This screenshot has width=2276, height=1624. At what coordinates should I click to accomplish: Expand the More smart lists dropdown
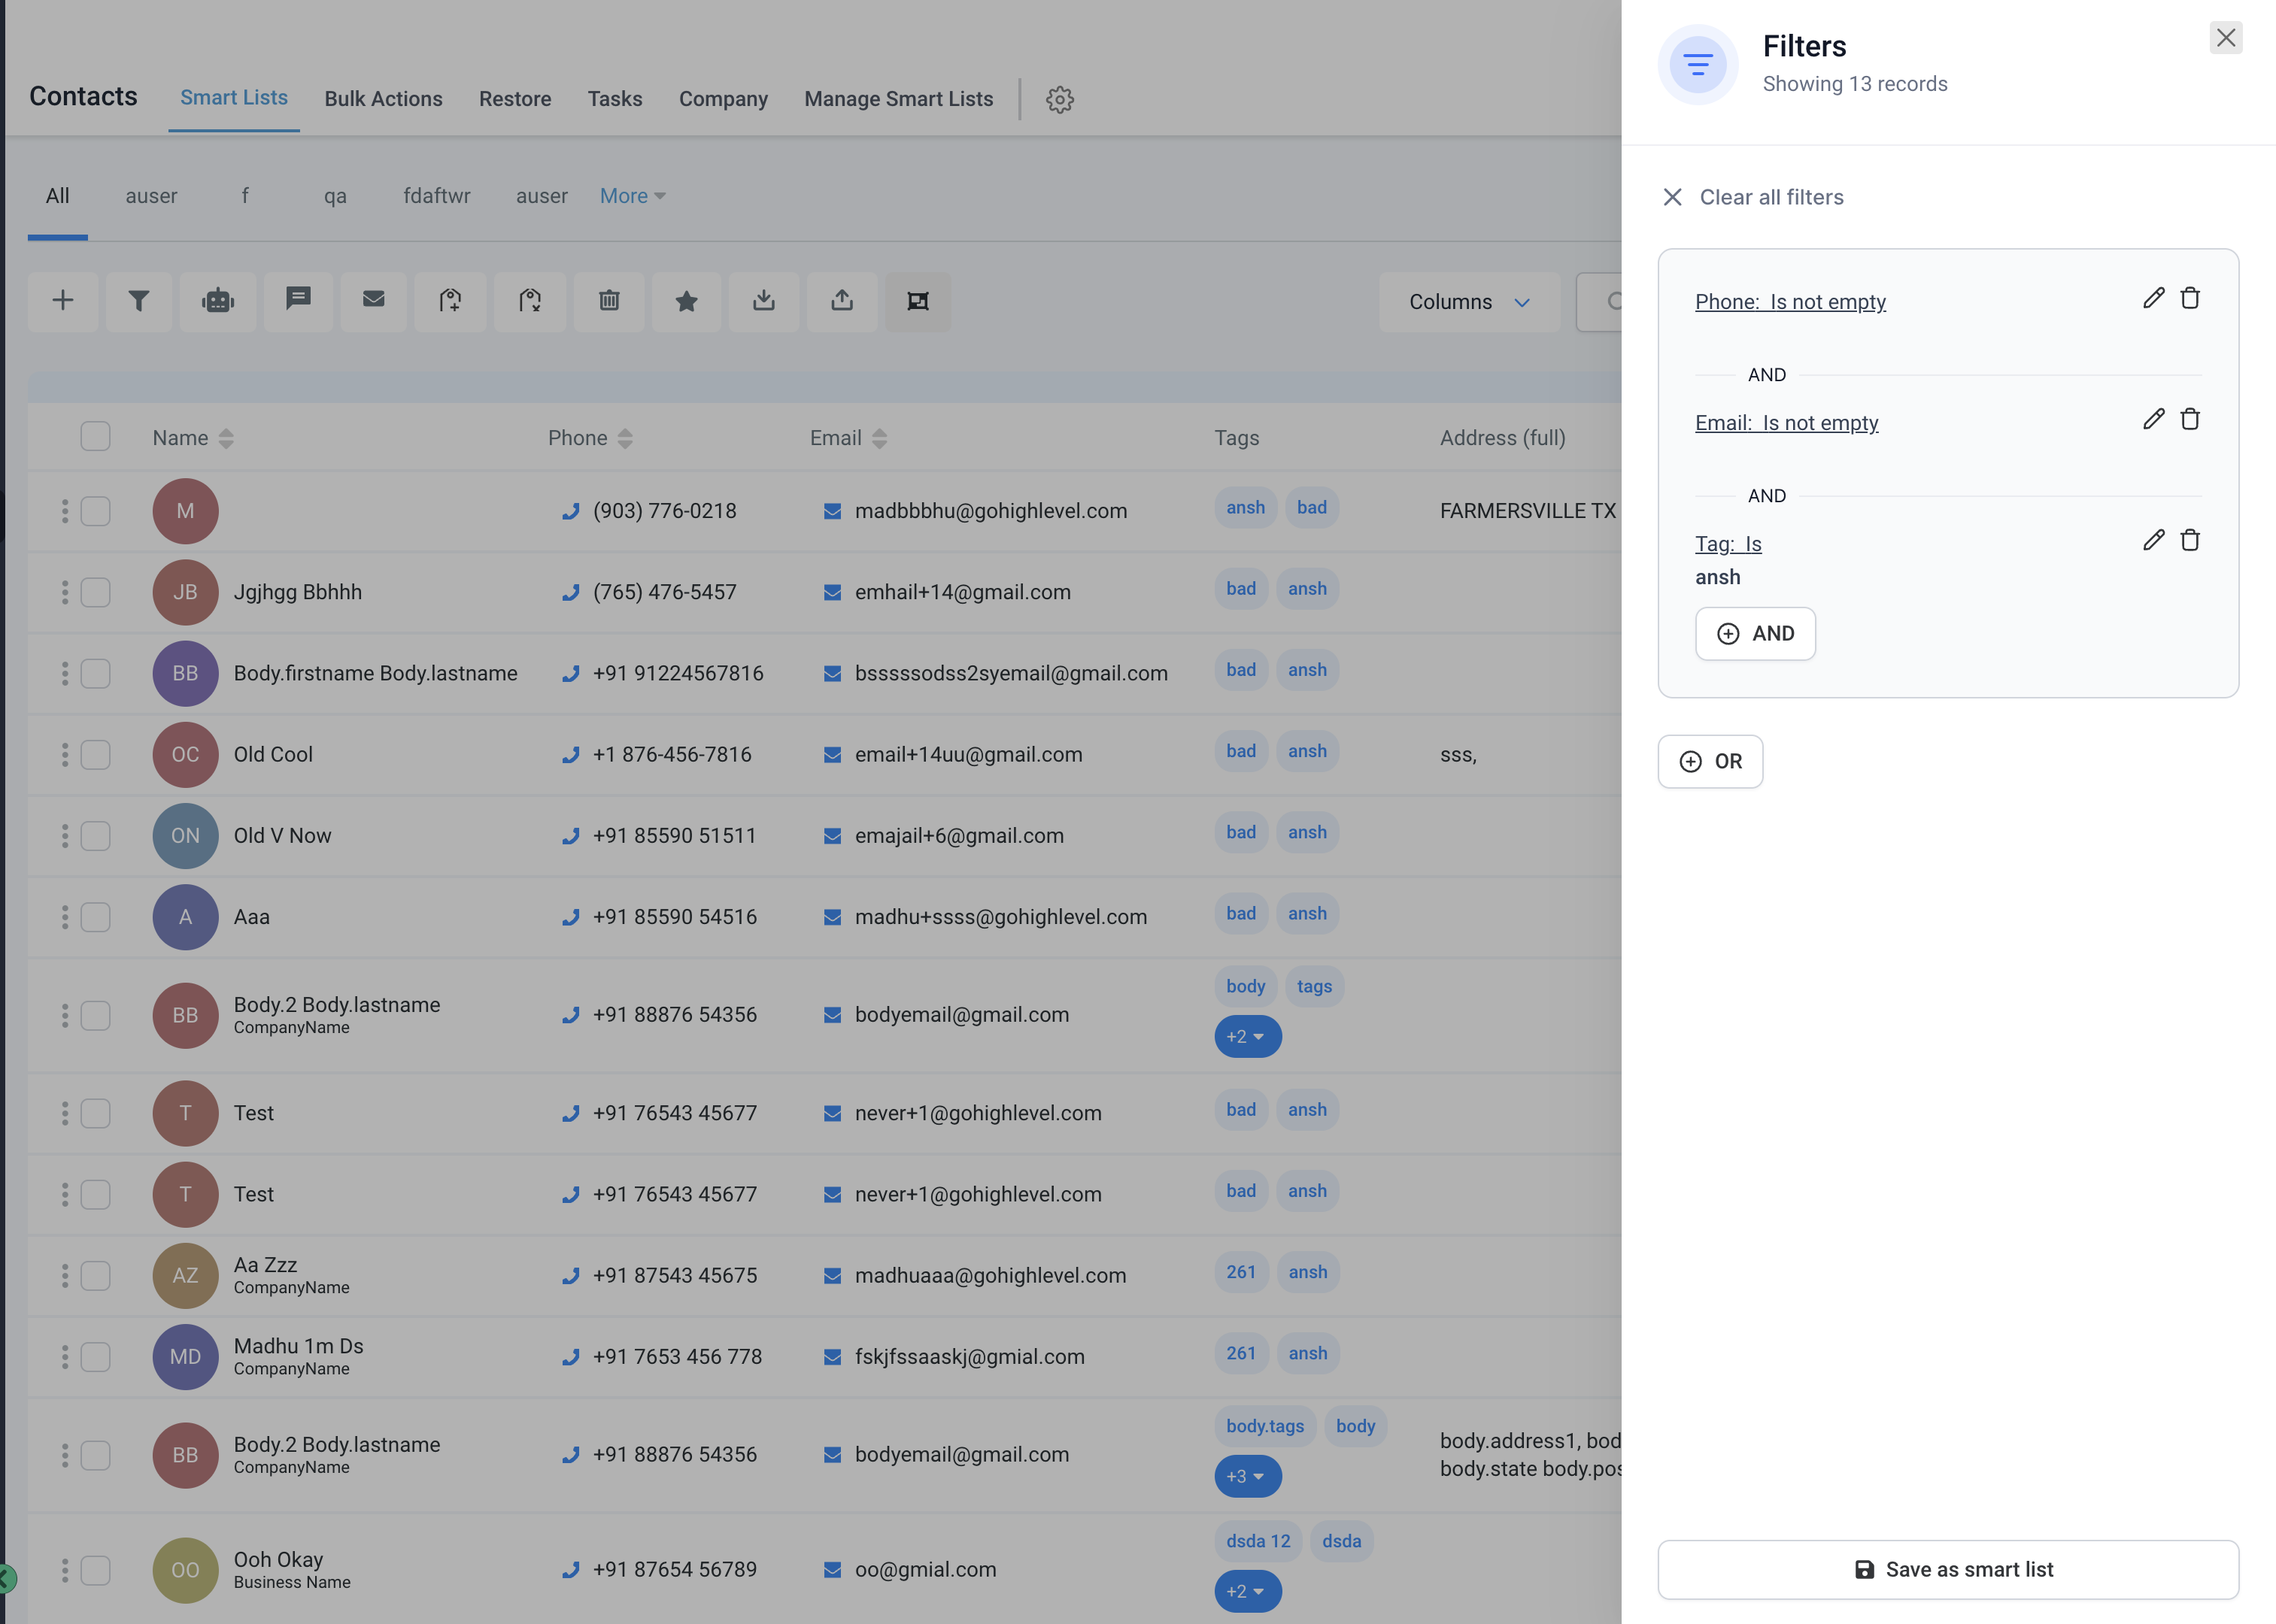click(631, 196)
